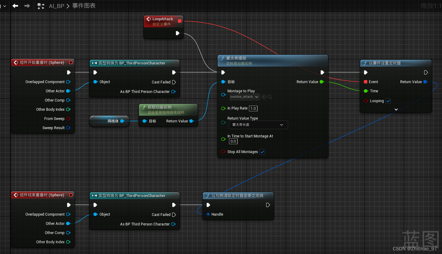Click the Other Actor output pin on begin overlap
This screenshot has height=254, width=442.
click(68, 91)
